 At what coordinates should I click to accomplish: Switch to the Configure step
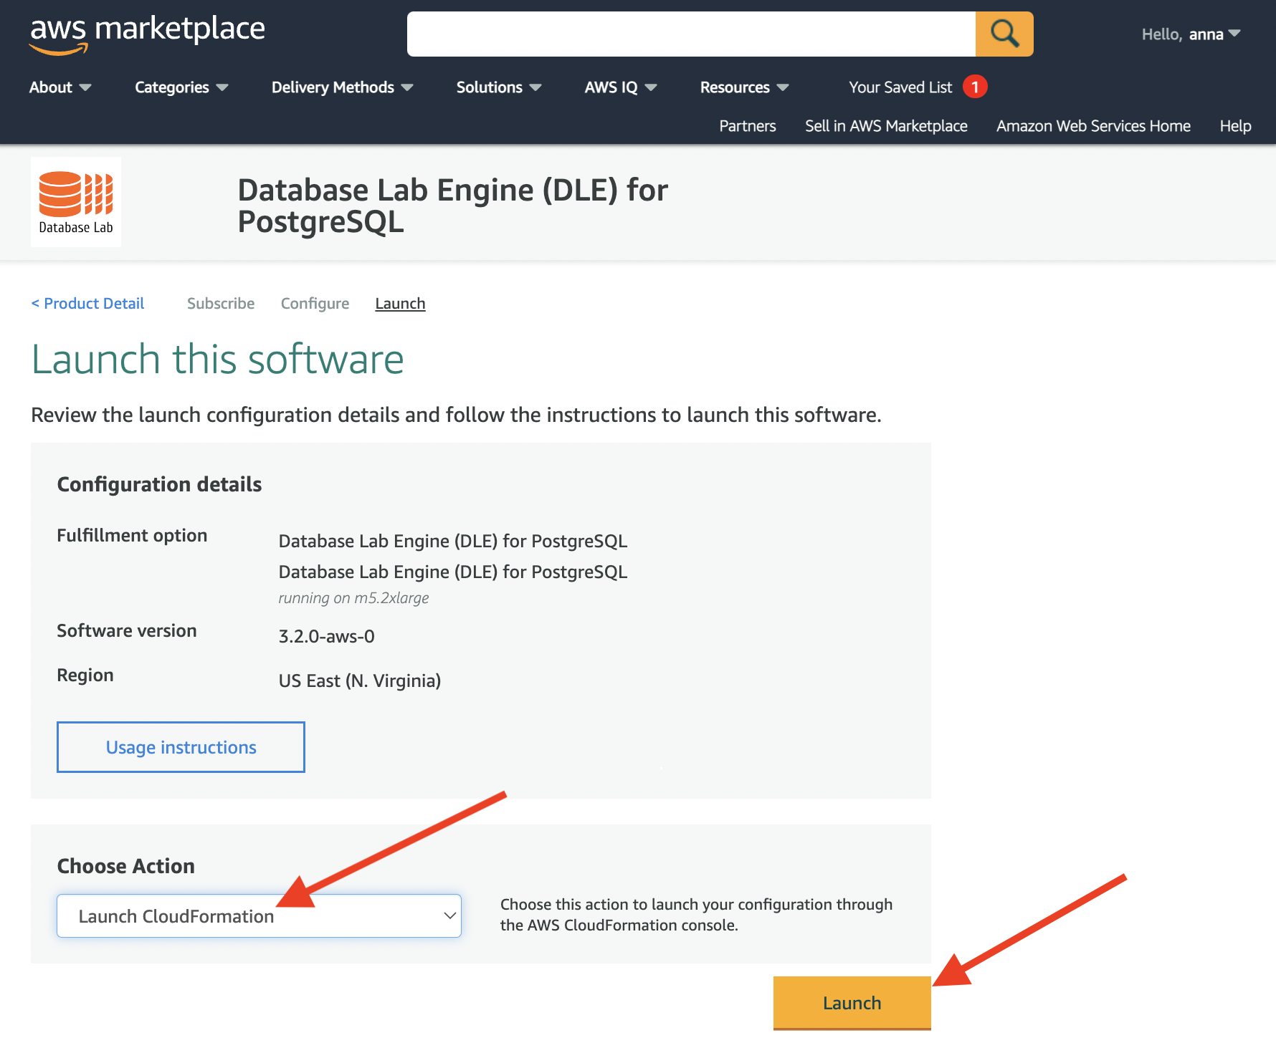[x=315, y=304]
